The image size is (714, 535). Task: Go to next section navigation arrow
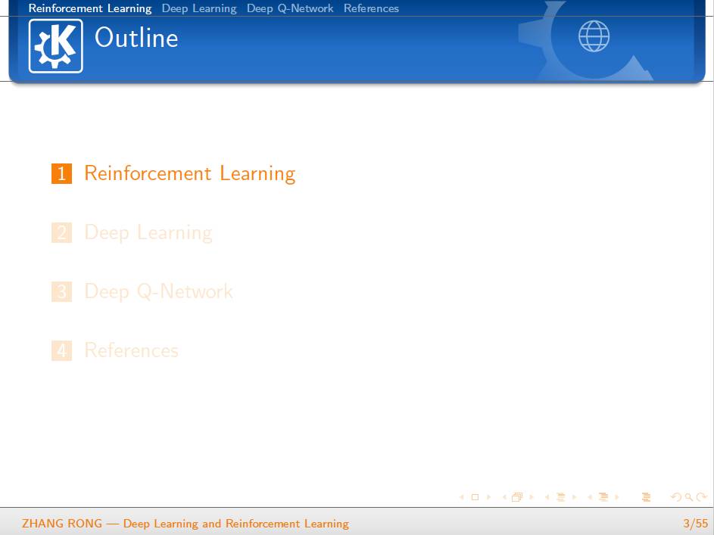click(x=617, y=497)
